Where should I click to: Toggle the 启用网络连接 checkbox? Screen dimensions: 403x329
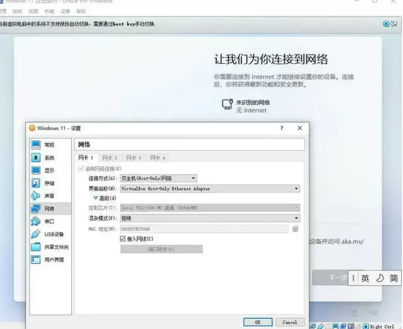coord(81,169)
